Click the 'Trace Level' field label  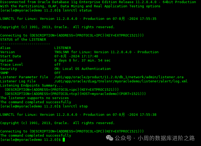pos(11,64)
